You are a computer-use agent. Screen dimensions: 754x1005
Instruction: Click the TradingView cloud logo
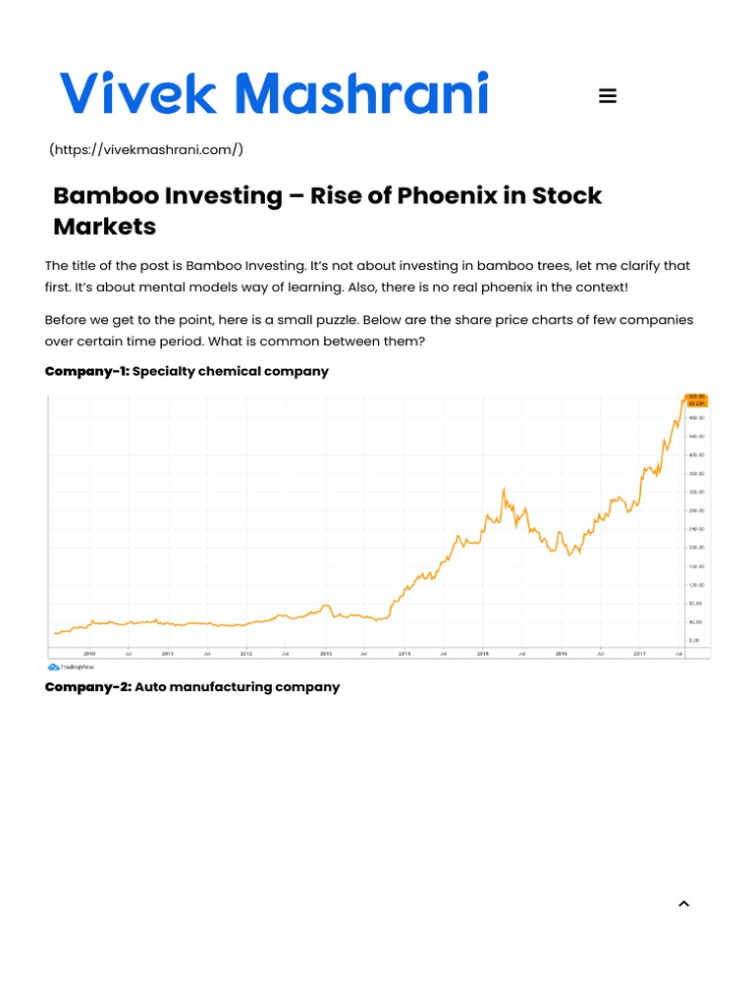coord(53,666)
